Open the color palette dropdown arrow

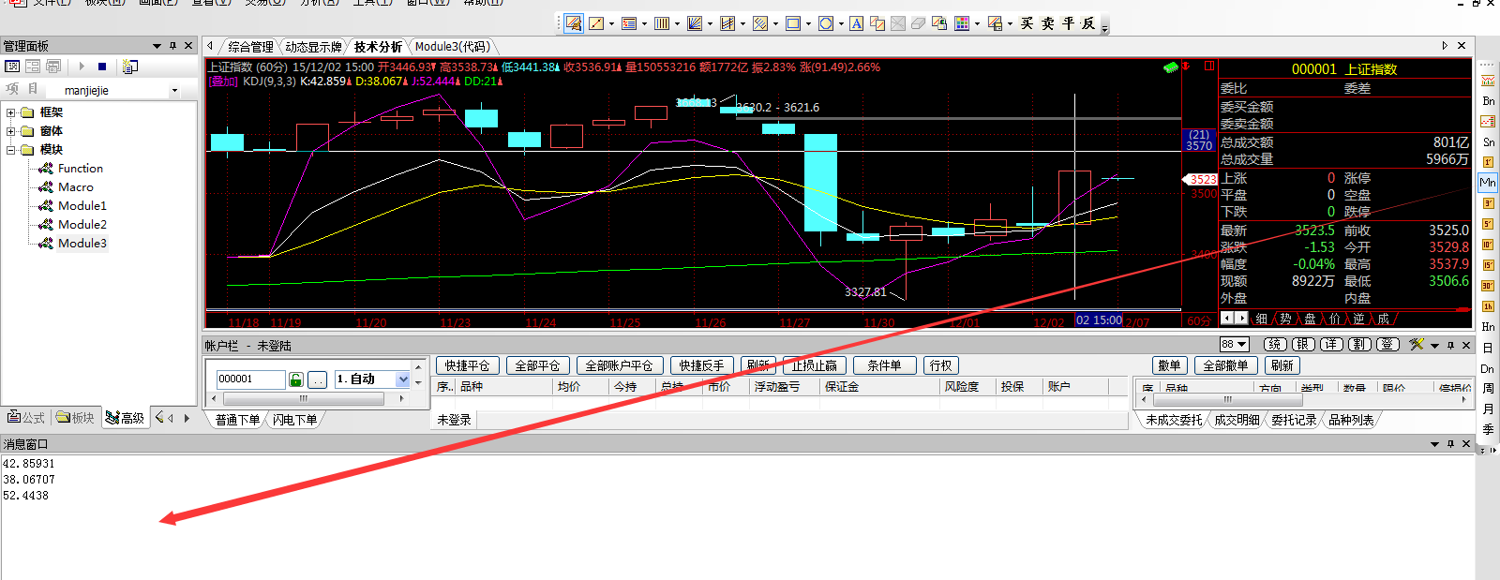977,23
